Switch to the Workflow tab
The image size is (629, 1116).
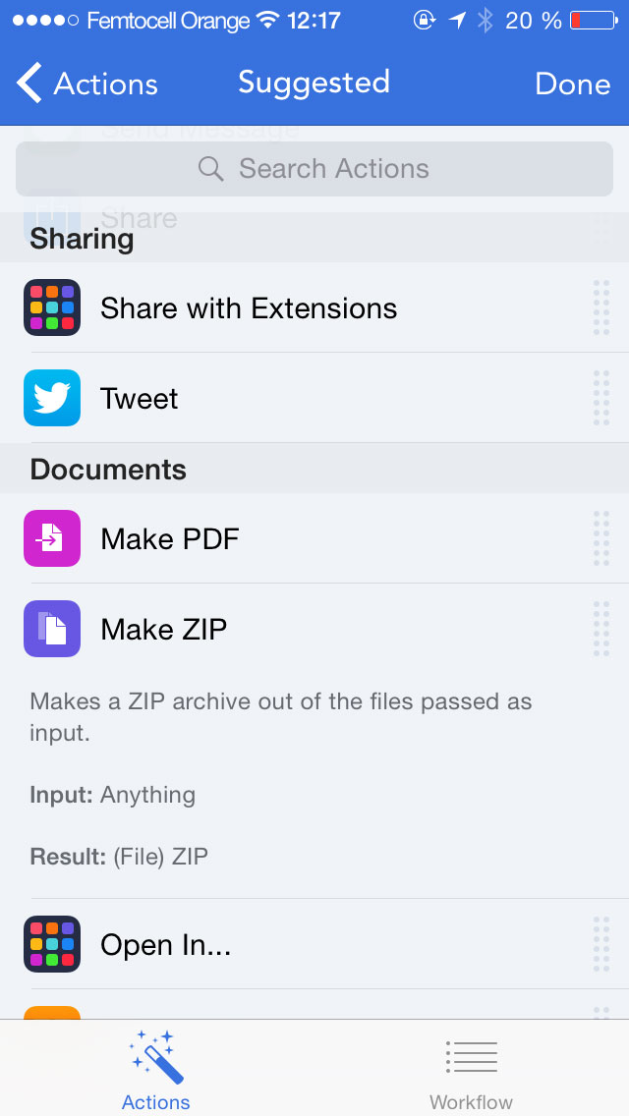471,1069
